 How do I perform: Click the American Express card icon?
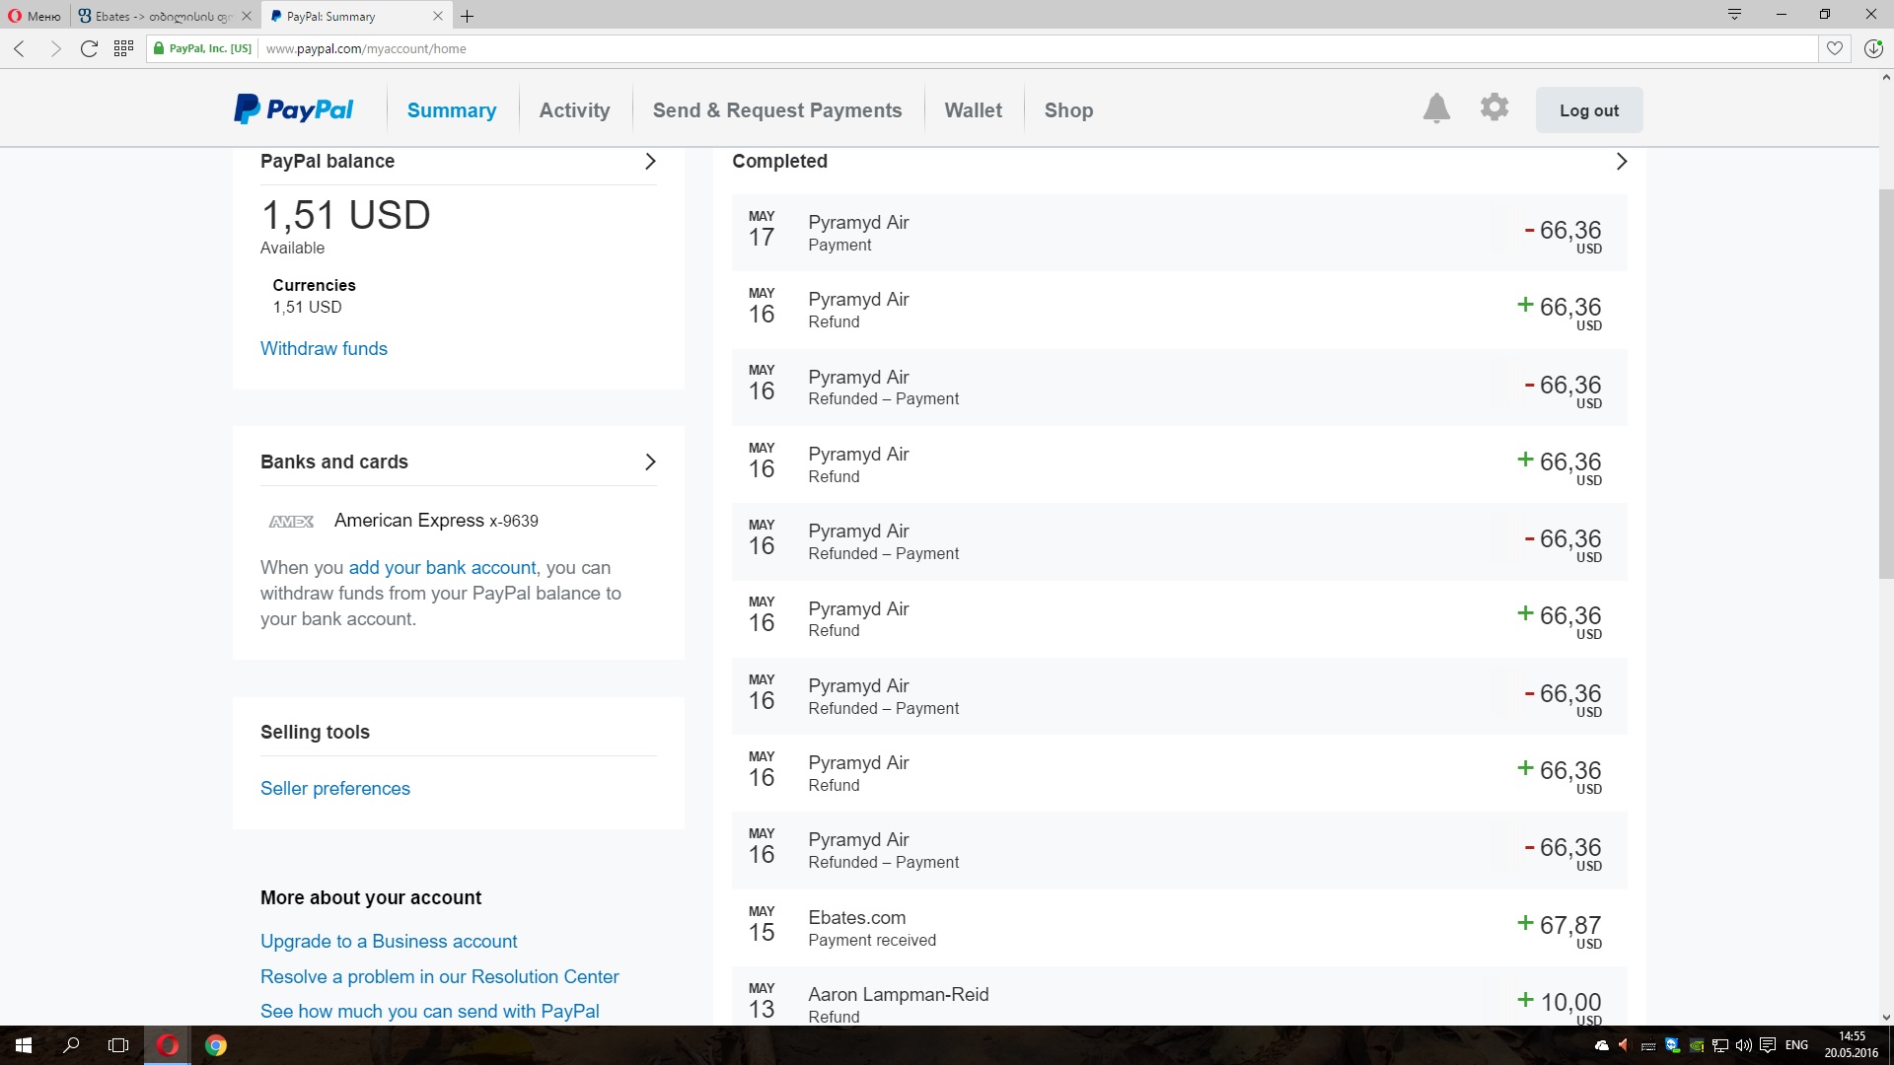[291, 521]
